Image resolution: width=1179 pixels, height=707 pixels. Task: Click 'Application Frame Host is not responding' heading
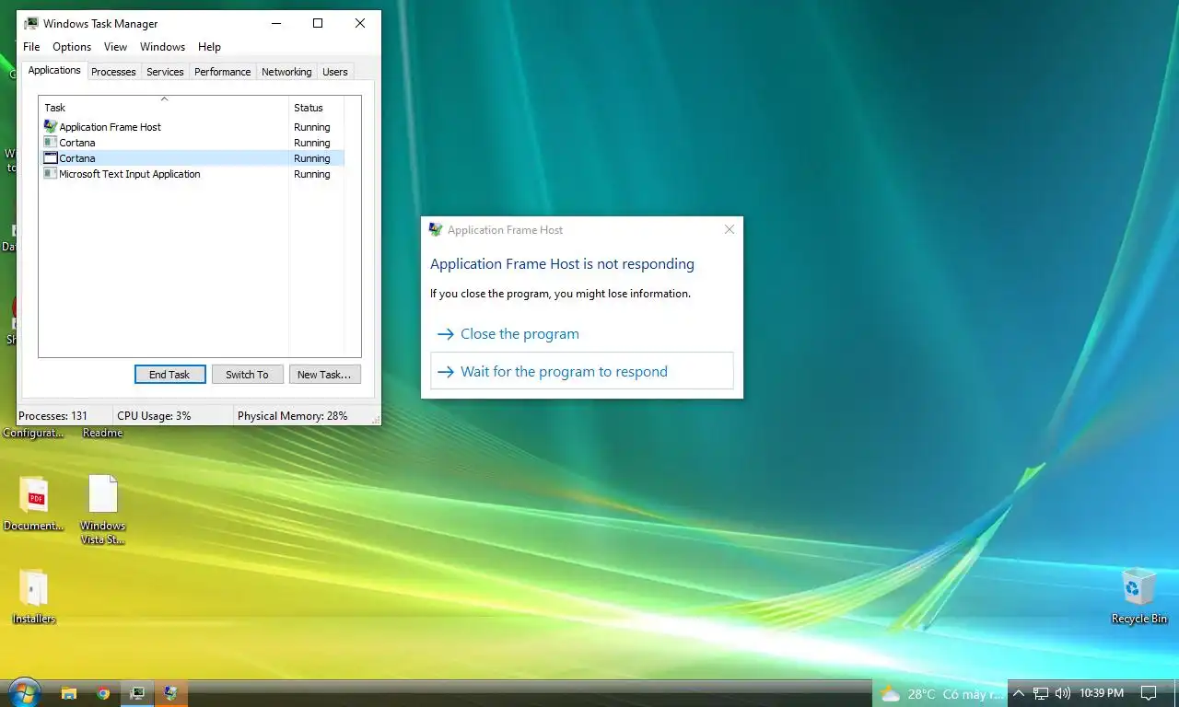562,264
